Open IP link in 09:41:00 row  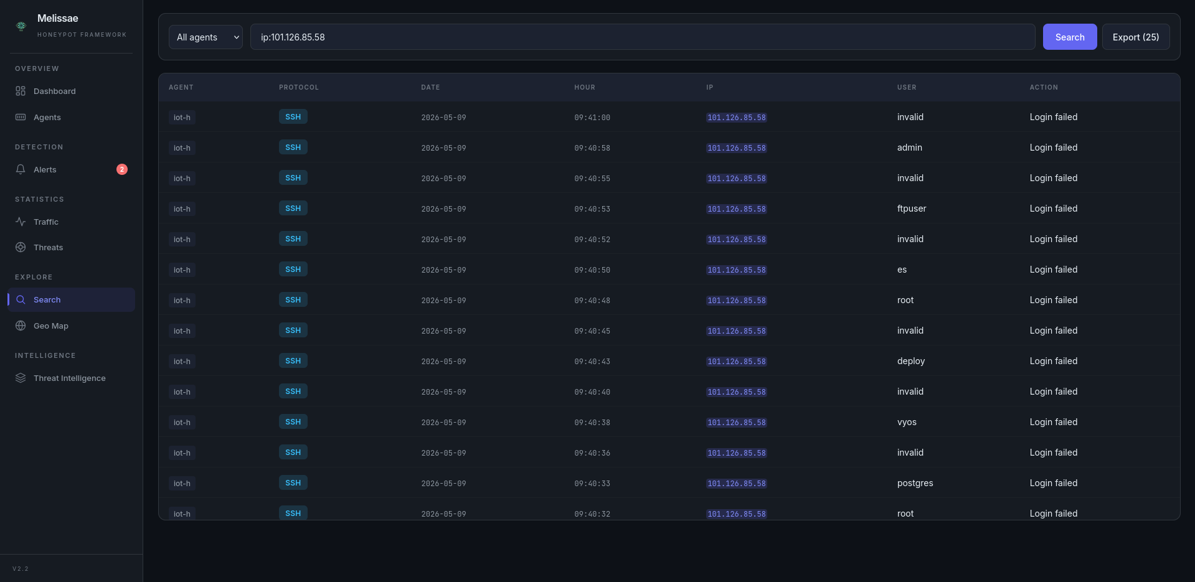tap(737, 117)
